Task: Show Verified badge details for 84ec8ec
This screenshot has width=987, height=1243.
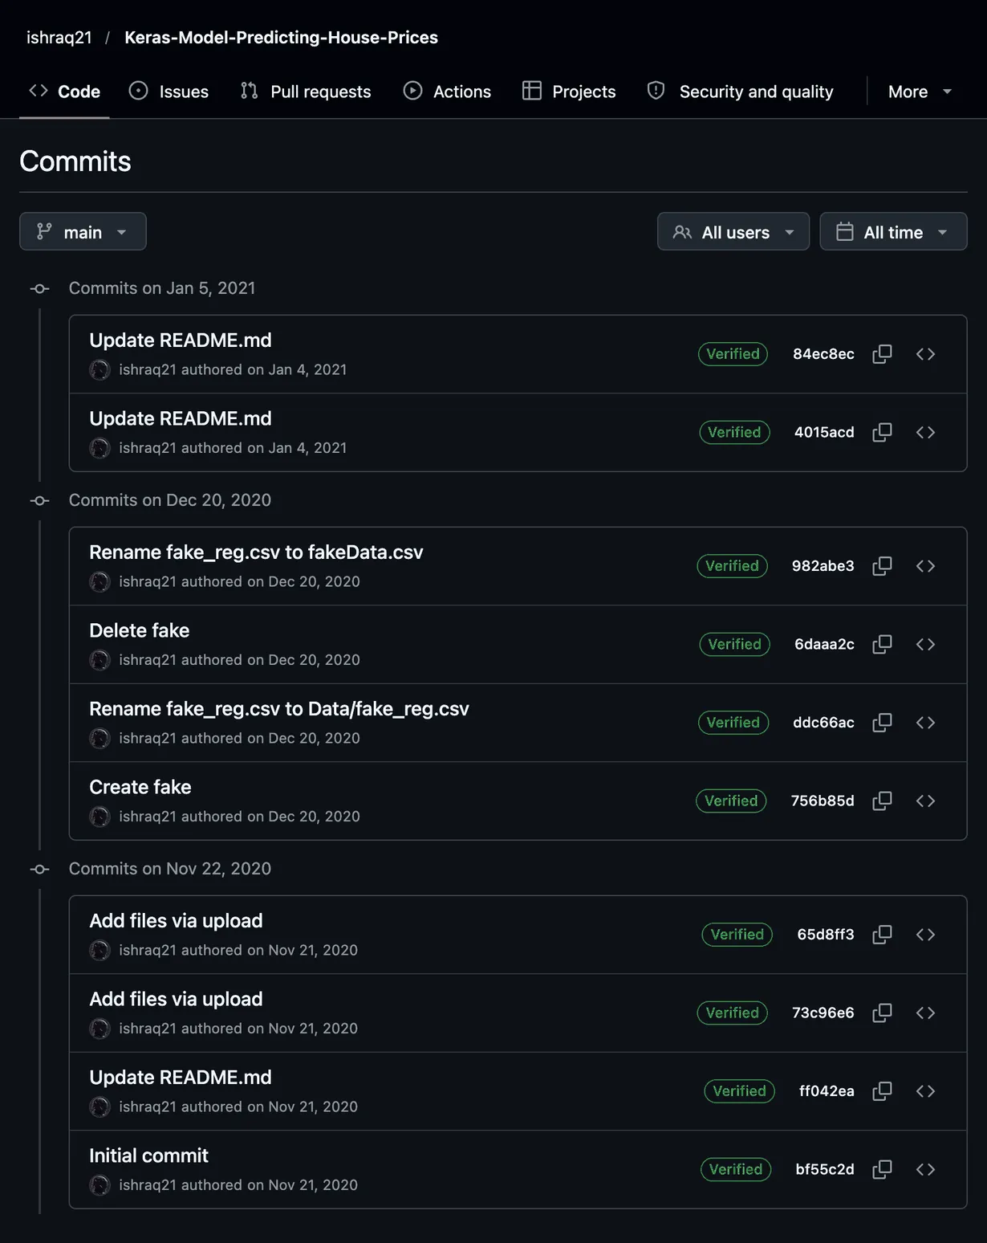Action: (x=733, y=354)
